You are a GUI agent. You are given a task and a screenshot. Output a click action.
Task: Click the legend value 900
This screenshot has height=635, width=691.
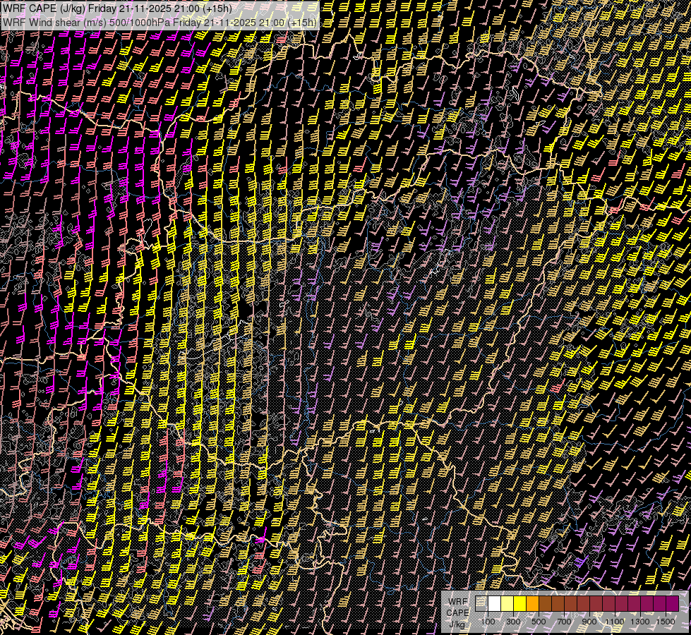click(x=589, y=622)
